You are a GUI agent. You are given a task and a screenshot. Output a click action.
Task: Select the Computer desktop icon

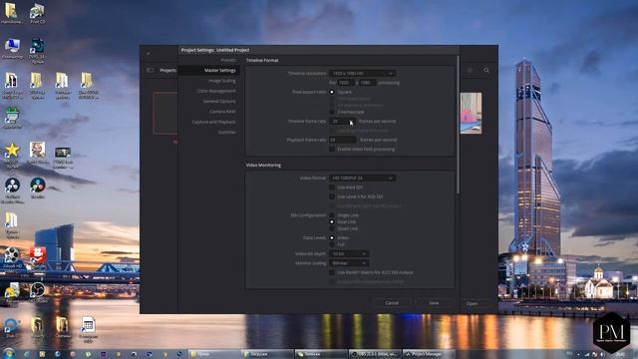pos(12,48)
